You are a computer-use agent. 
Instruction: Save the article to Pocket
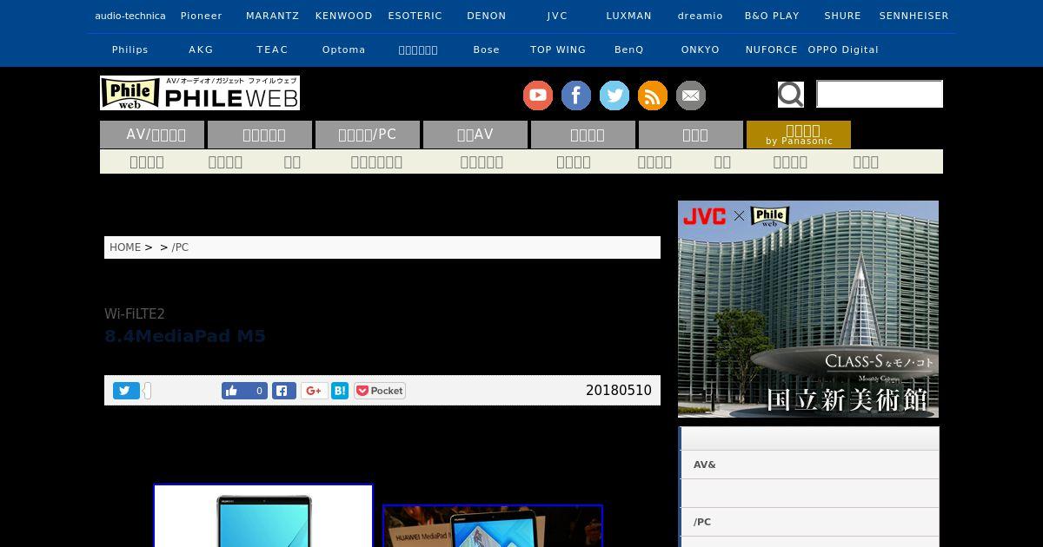coord(380,391)
